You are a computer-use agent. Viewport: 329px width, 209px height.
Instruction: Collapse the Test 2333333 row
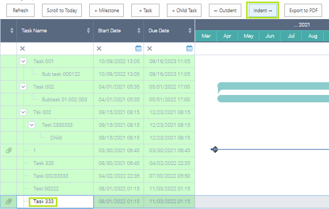31,125
